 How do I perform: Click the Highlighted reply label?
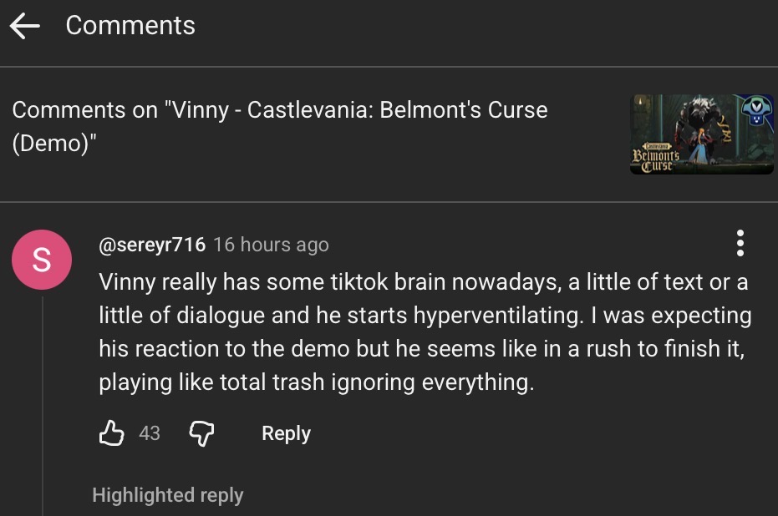coord(168,495)
